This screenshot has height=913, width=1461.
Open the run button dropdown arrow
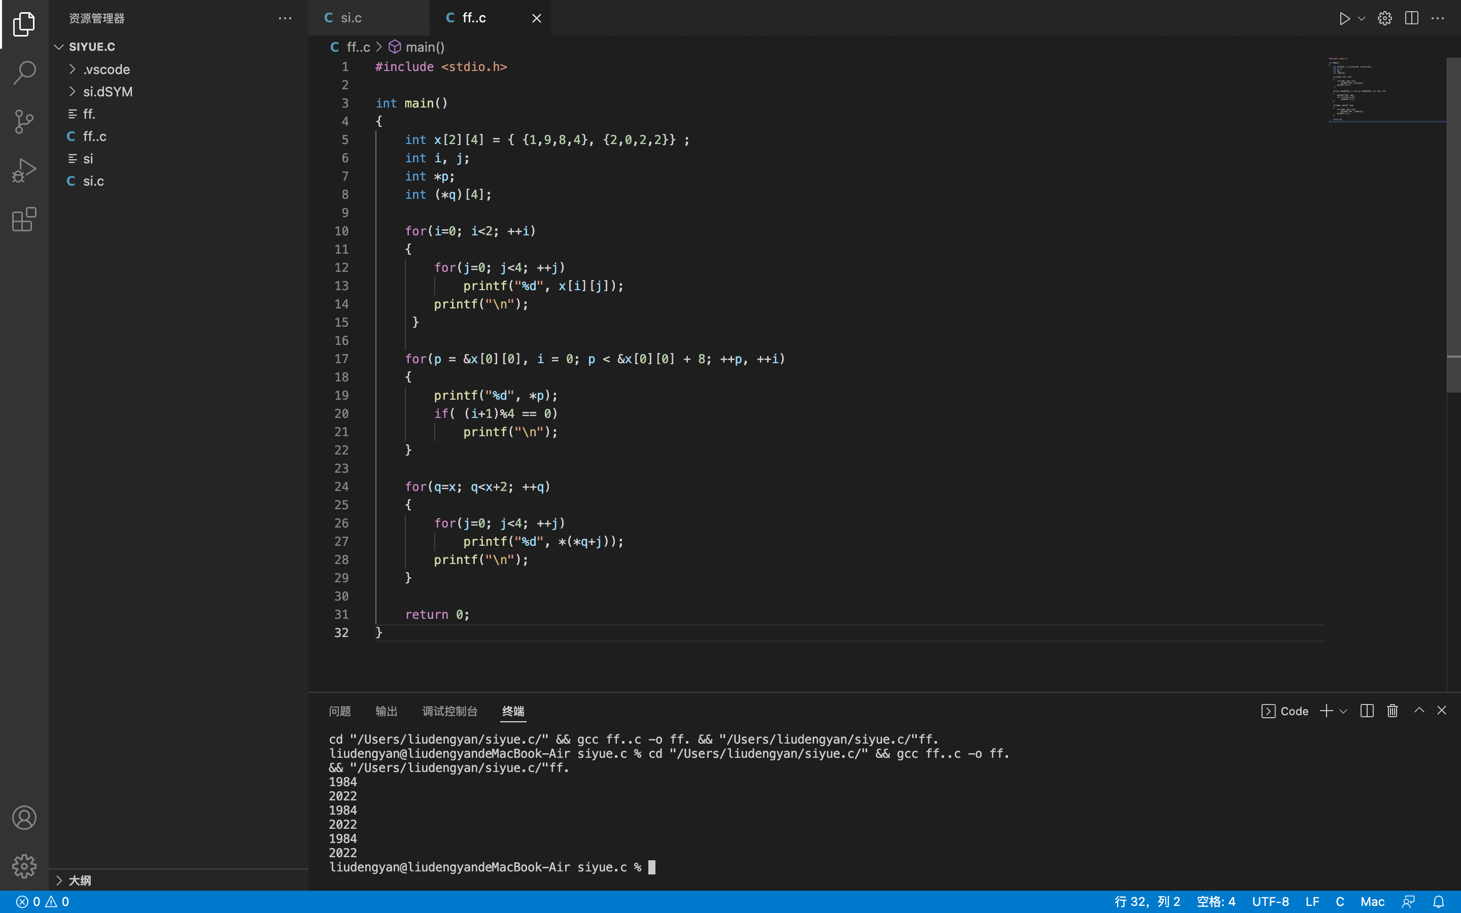1362,18
